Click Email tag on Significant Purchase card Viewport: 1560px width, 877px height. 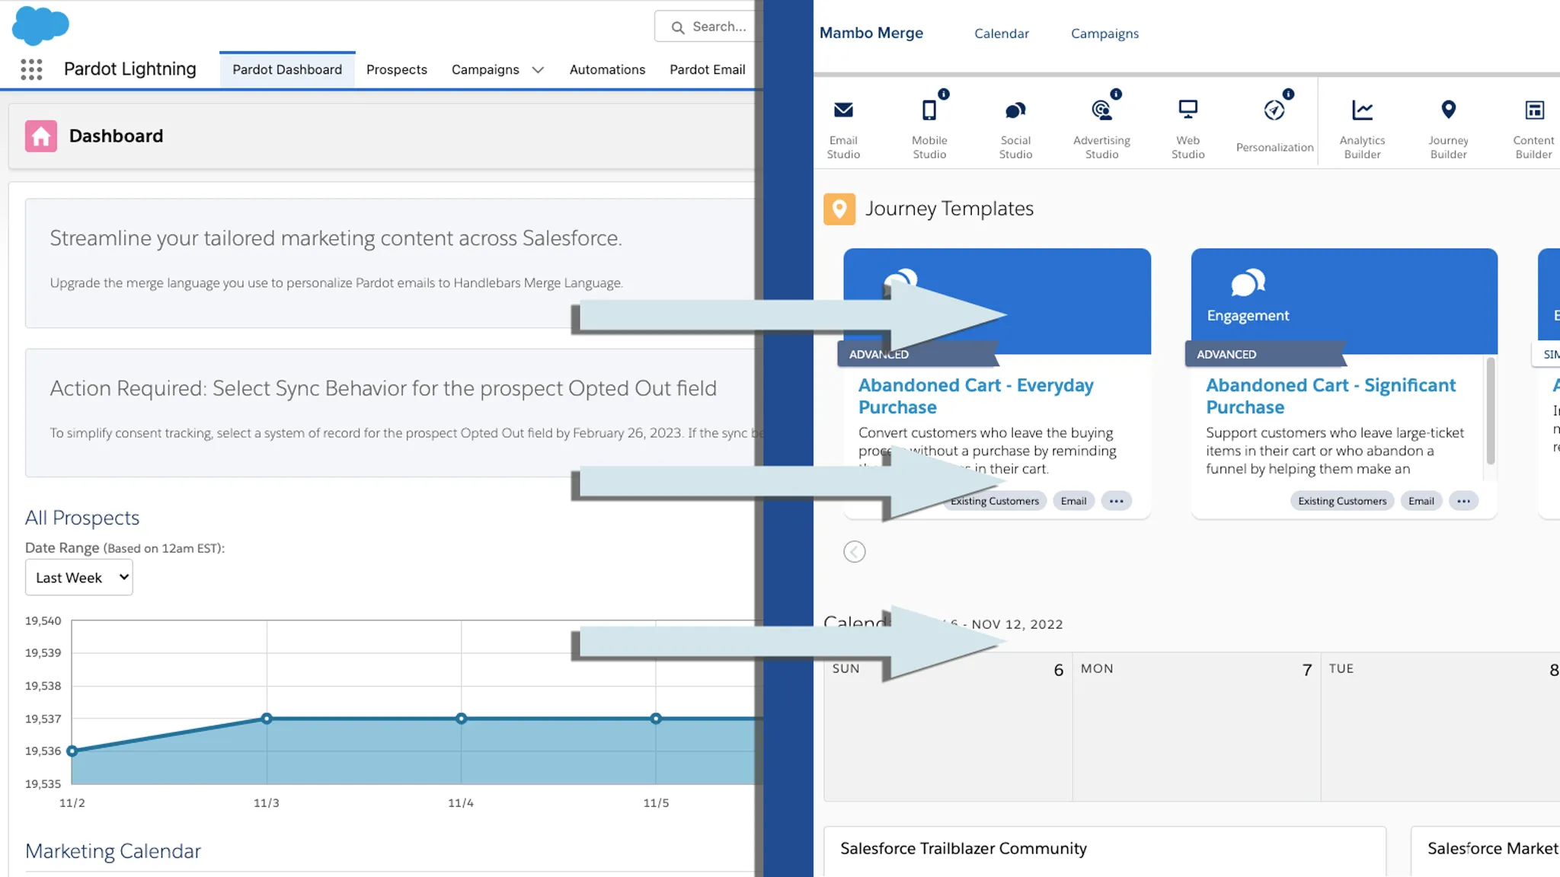click(x=1421, y=501)
